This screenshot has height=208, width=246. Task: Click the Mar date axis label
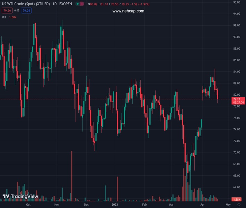pyautogui.click(x=171, y=205)
